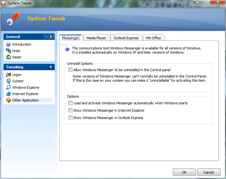This screenshot has width=226, height=179.
Task: Switch to the Media Player tab
Action: pos(96,38)
